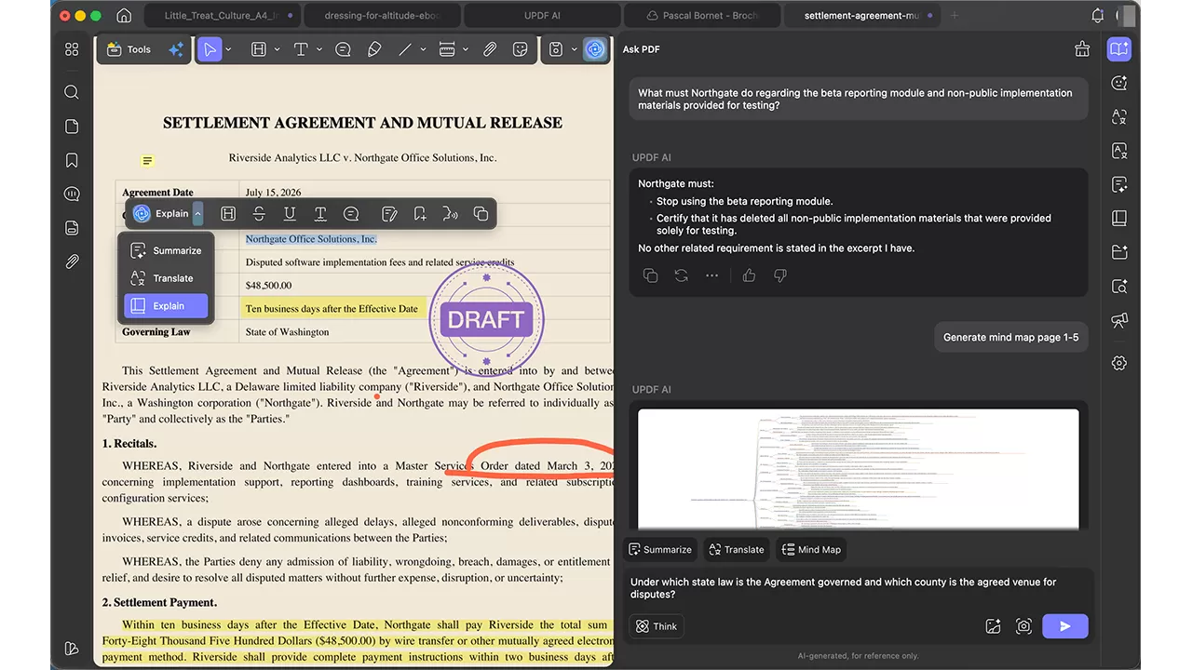Click the edit note icon in floating toolbar
Image resolution: width=1192 pixels, height=670 pixels.
389,214
